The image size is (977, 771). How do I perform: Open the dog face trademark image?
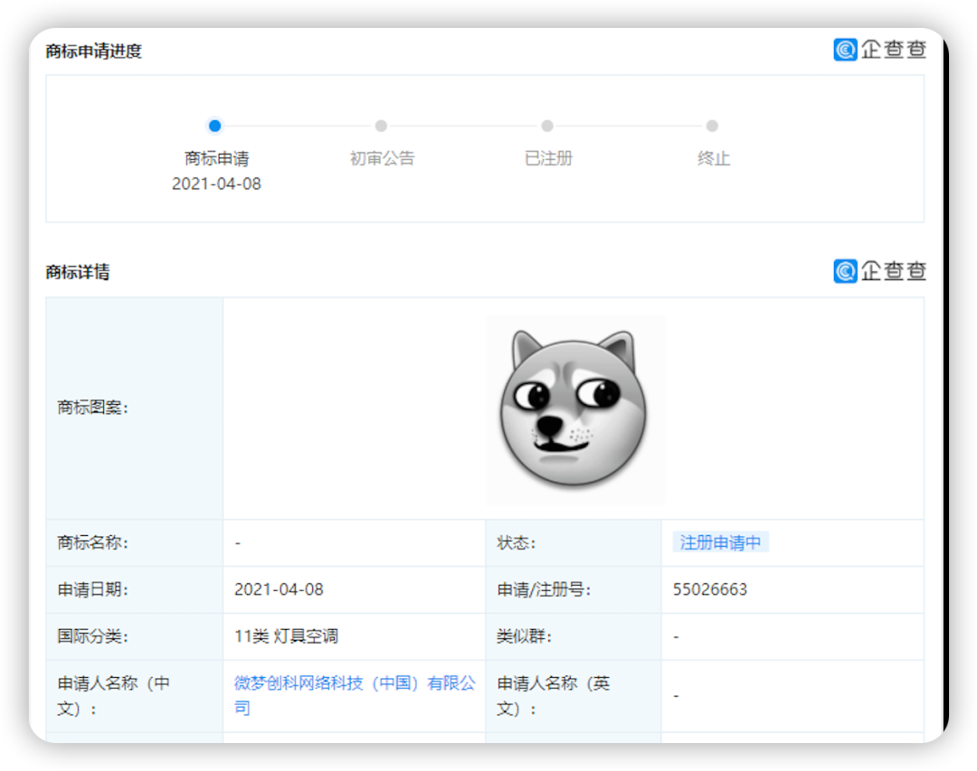[x=574, y=409]
